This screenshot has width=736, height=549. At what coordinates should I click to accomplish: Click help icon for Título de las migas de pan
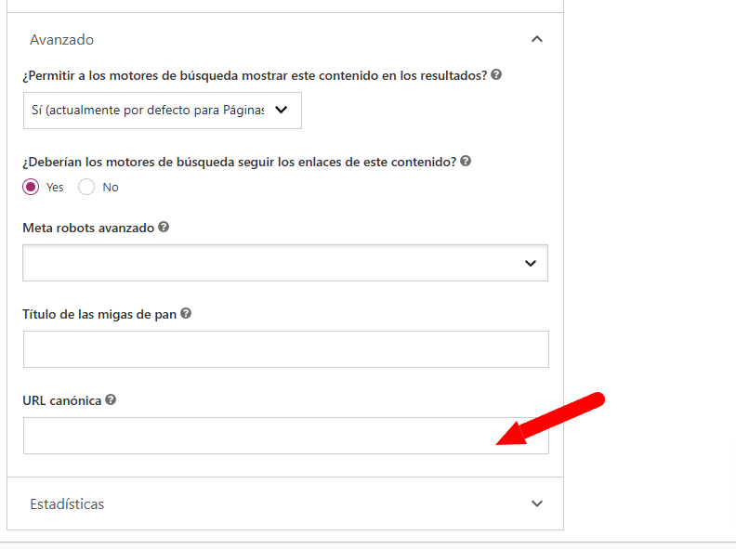pyautogui.click(x=186, y=313)
